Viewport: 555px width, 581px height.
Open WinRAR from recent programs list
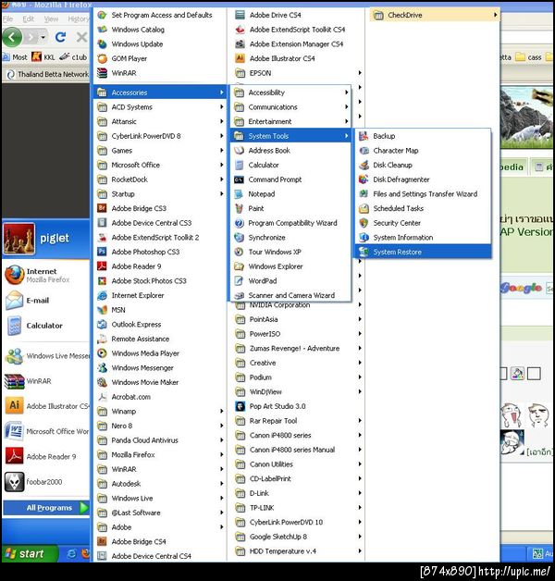pos(46,381)
